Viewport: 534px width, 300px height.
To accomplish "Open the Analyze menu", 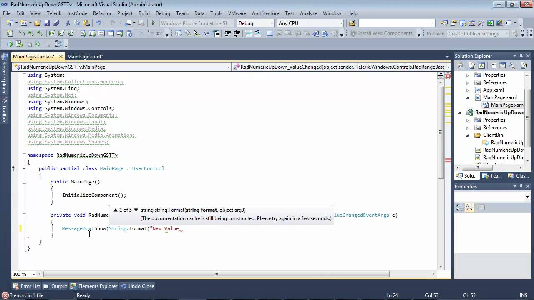I will point(309,13).
